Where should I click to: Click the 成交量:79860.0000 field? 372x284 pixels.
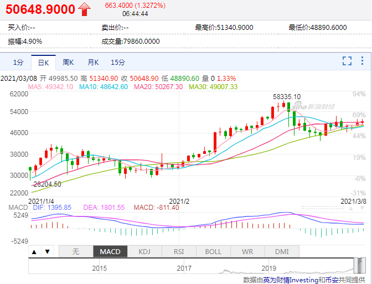131,42
